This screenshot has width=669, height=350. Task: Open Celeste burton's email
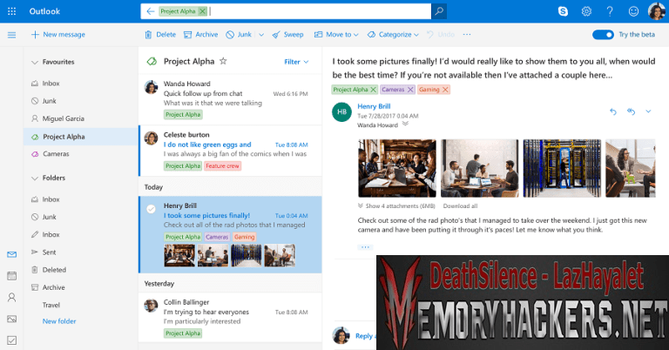(x=230, y=151)
